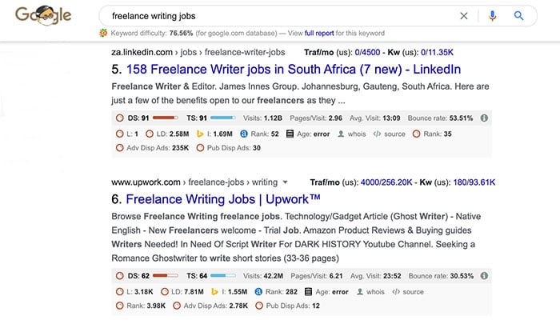
Task: Click the 180/93.61K keywords link for Upwork
Action: (x=474, y=182)
